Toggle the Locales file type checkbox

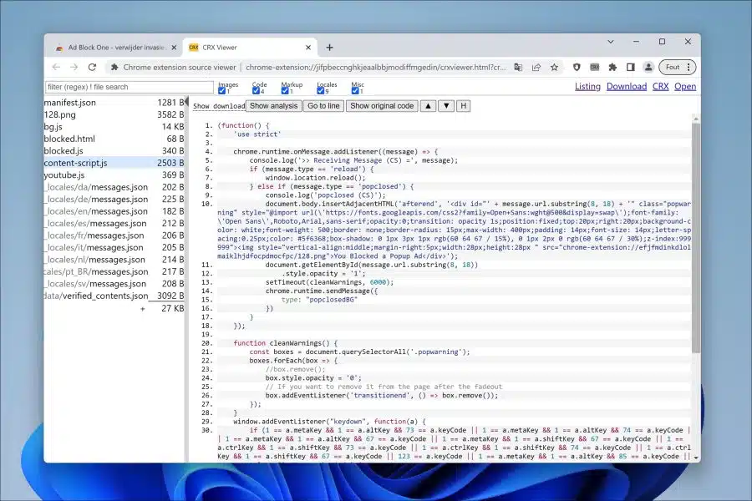tap(320, 91)
